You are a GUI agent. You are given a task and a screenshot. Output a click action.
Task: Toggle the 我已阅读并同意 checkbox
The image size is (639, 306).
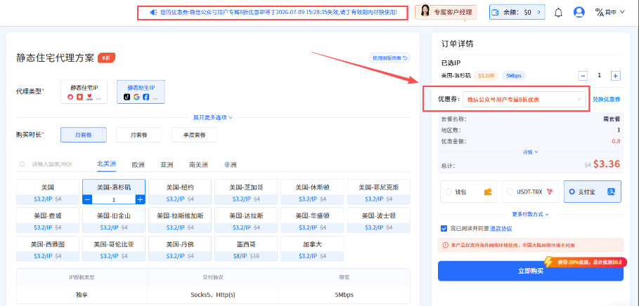(x=444, y=228)
